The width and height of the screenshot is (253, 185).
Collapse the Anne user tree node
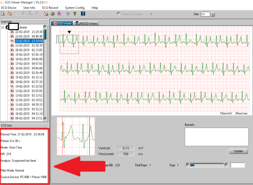point(3,27)
